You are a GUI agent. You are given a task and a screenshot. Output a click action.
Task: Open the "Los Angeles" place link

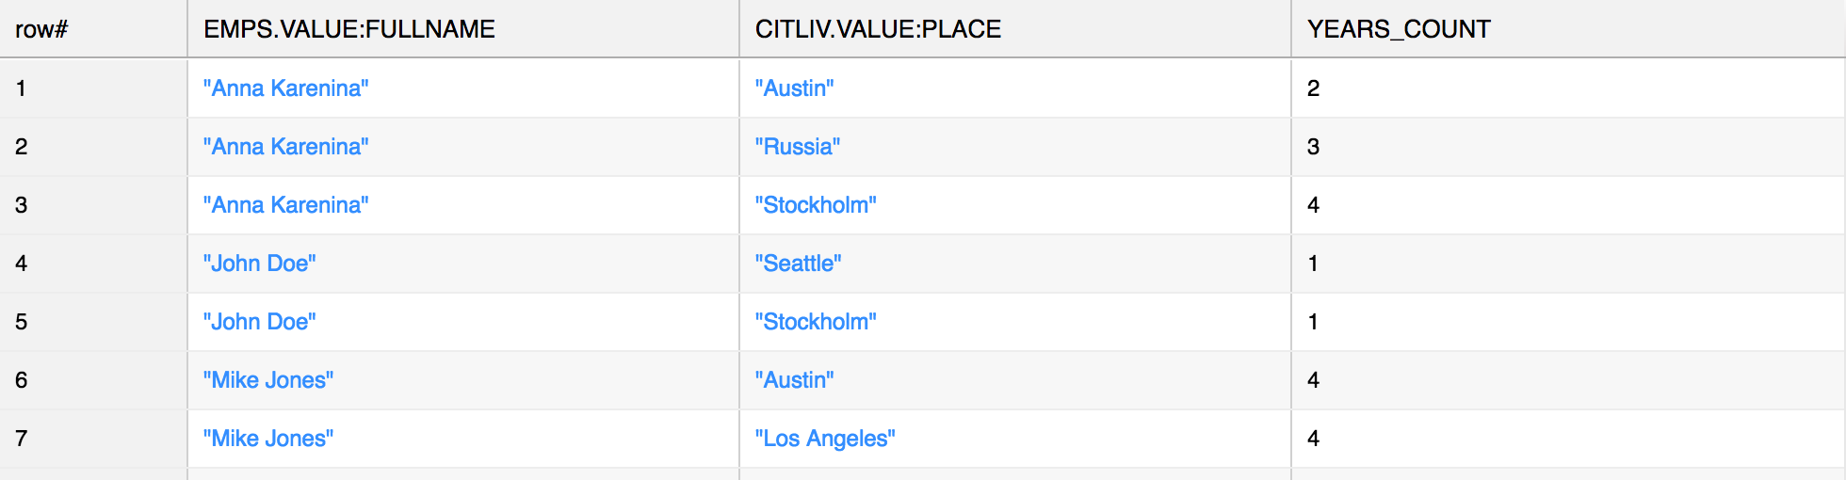tap(825, 439)
